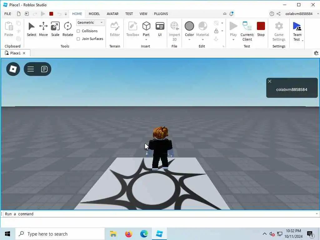Click the notifications bell icon
Screen dimensions: 320x240
coord(232,14)
